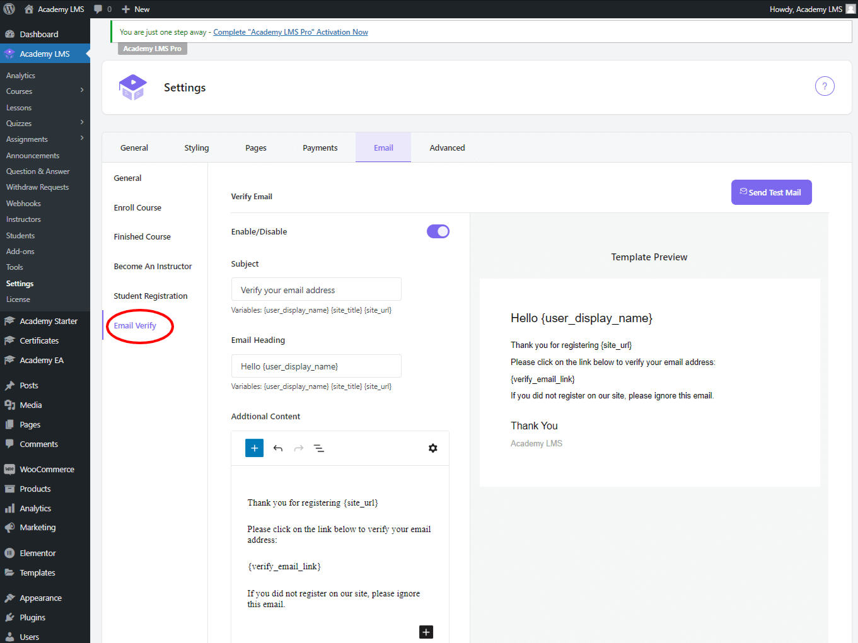Image resolution: width=858 pixels, height=643 pixels.
Task: Open Document Overview in the content editor
Action: [318, 448]
